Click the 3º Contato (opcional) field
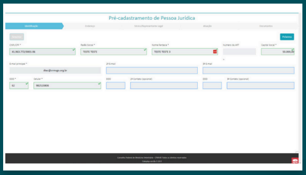The width and height of the screenshot is (306, 175). coord(260,85)
